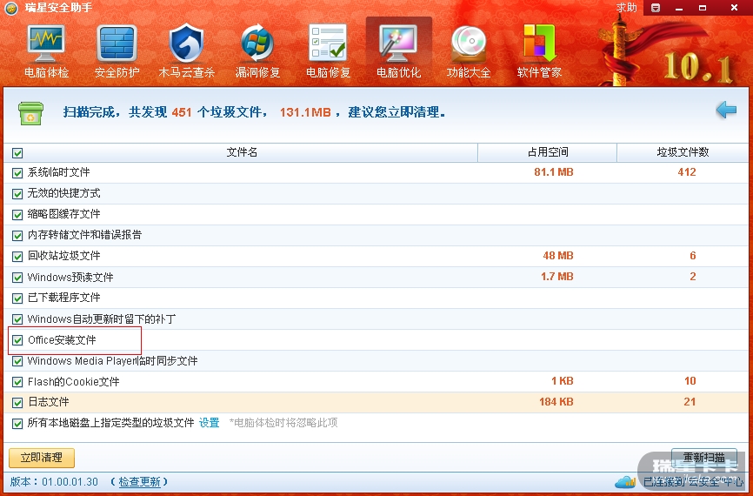Screen dimensions: 753x496
Task: Uncheck 所有本地磁盘上指定类型的垃圾文件 checkbox
Action: click(x=17, y=424)
